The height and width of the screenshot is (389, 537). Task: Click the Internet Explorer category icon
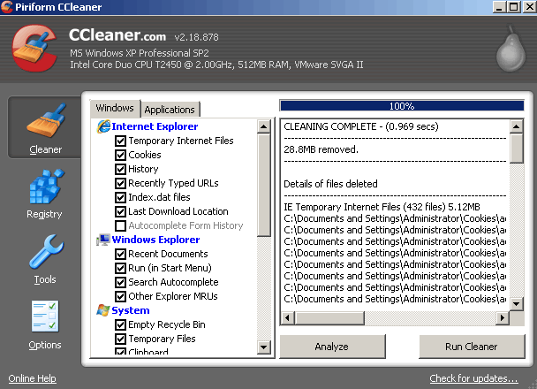point(103,126)
